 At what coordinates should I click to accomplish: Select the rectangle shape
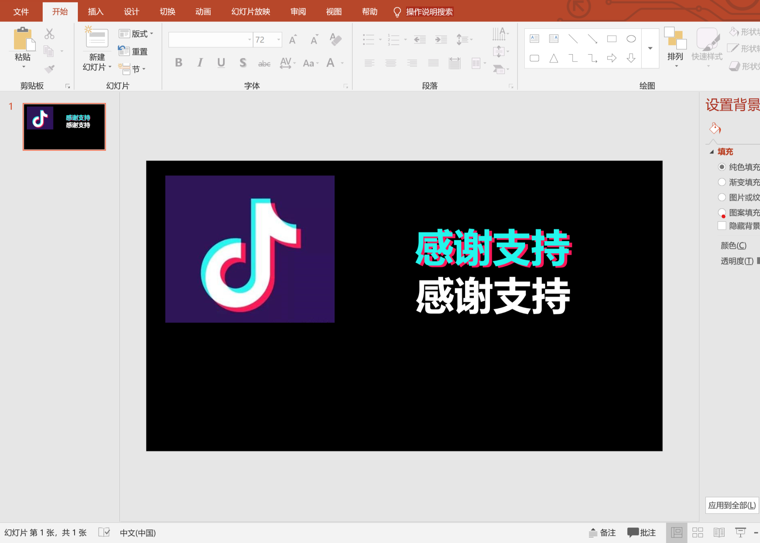point(612,39)
